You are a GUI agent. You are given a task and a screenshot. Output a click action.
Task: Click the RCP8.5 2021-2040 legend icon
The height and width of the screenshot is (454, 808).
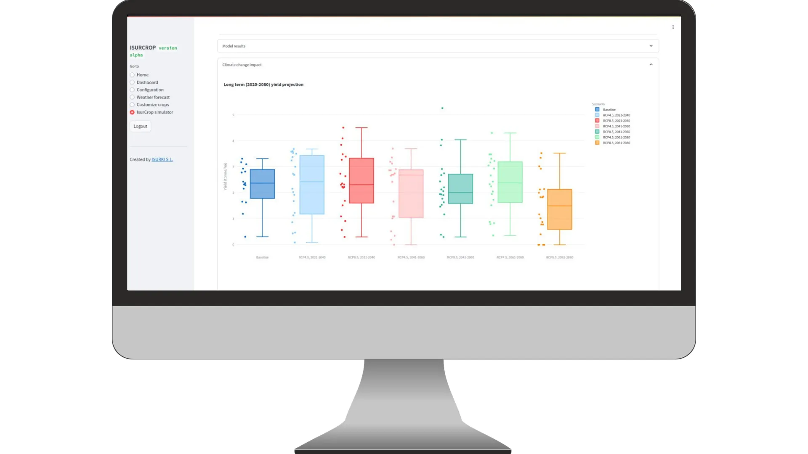tap(598, 120)
